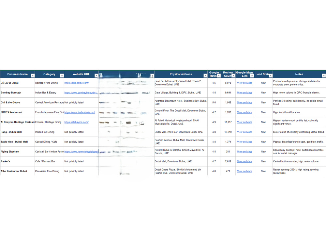Select the 'Speakeasy concept' note cell
The width and height of the screenshot is (326, 245).
[x=299, y=152]
